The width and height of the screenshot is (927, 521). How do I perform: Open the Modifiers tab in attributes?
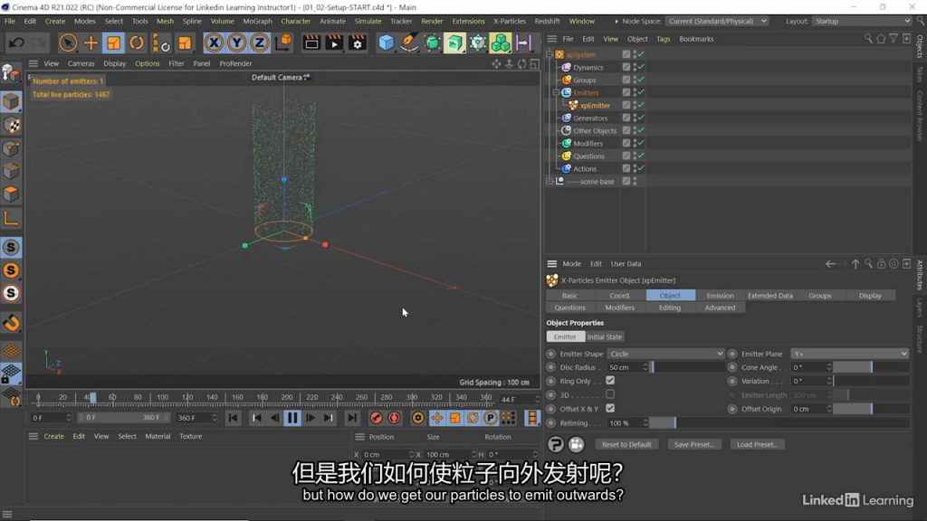[x=619, y=308]
